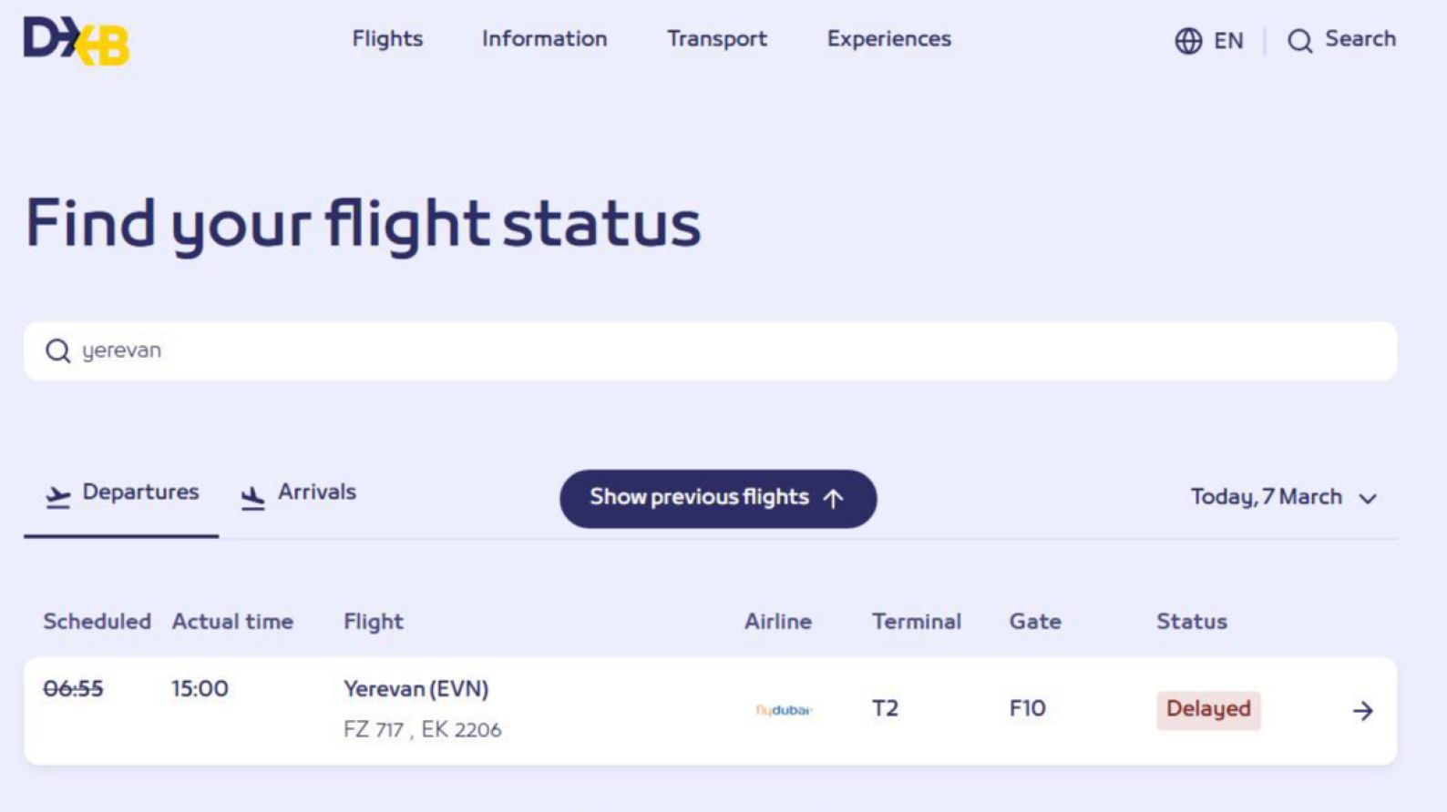Screen dimensions: 1447x812
Task: Click the flydubai airline logo
Action: click(783, 710)
